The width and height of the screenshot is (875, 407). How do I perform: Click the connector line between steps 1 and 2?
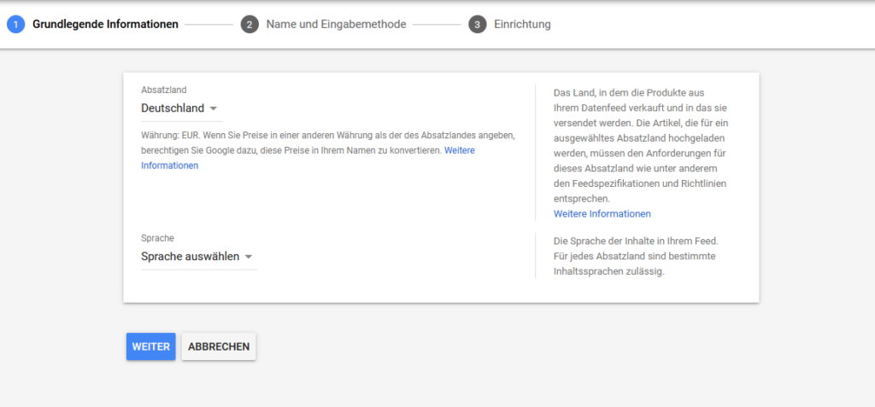208,25
